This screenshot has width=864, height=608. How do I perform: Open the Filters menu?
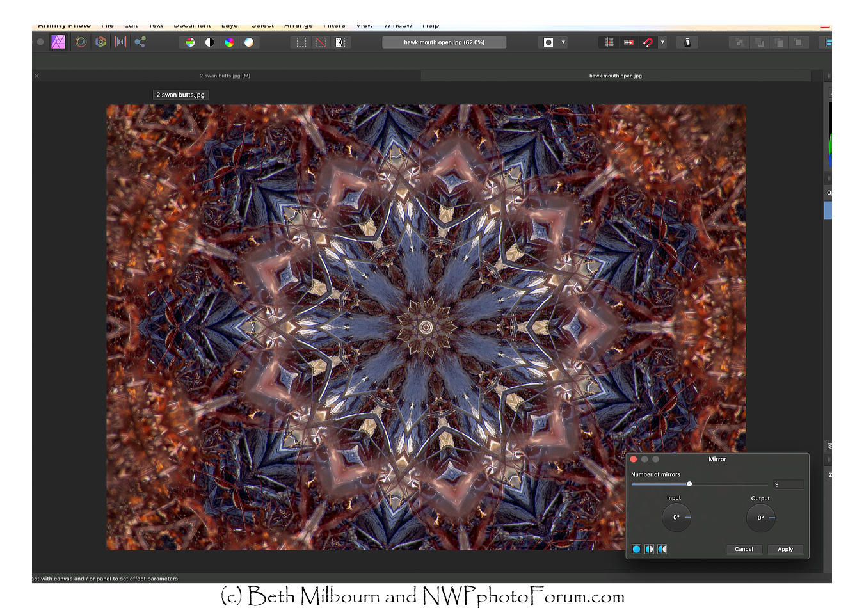click(x=334, y=26)
